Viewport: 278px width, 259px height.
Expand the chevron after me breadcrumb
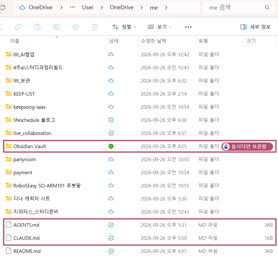click(166, 7)
